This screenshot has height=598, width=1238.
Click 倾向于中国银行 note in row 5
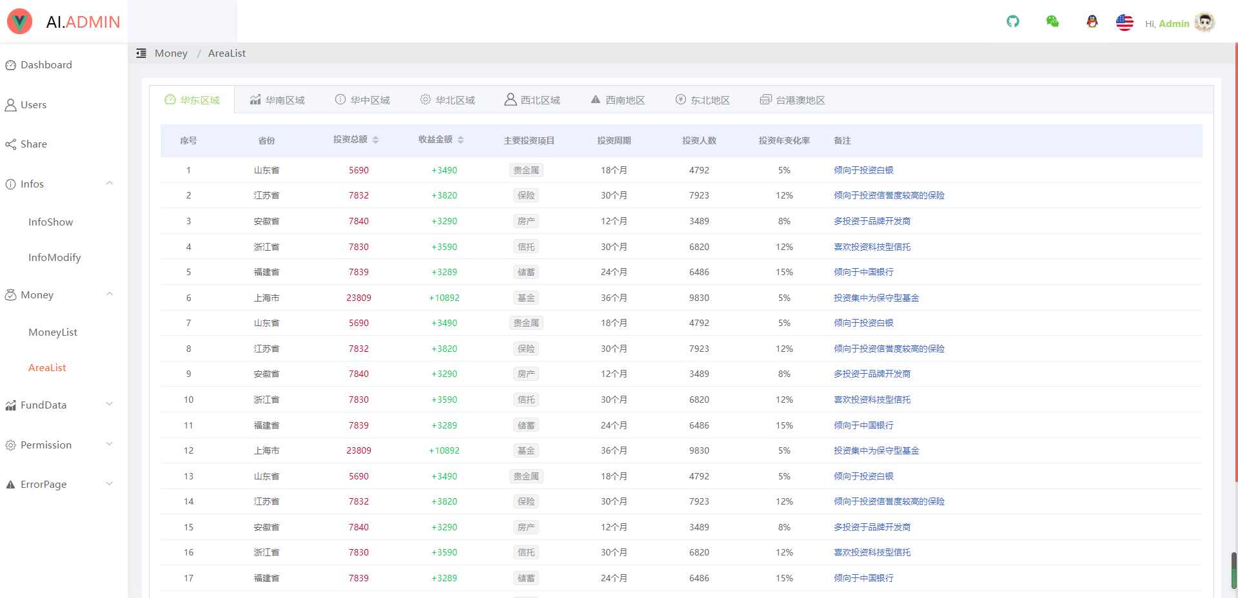pyautogui.click(x=863, y=272)
